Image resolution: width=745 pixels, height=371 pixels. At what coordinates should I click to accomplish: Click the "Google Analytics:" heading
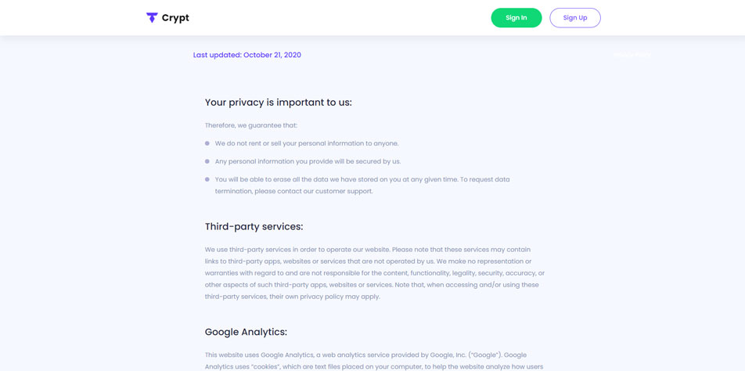click(246, 332)
